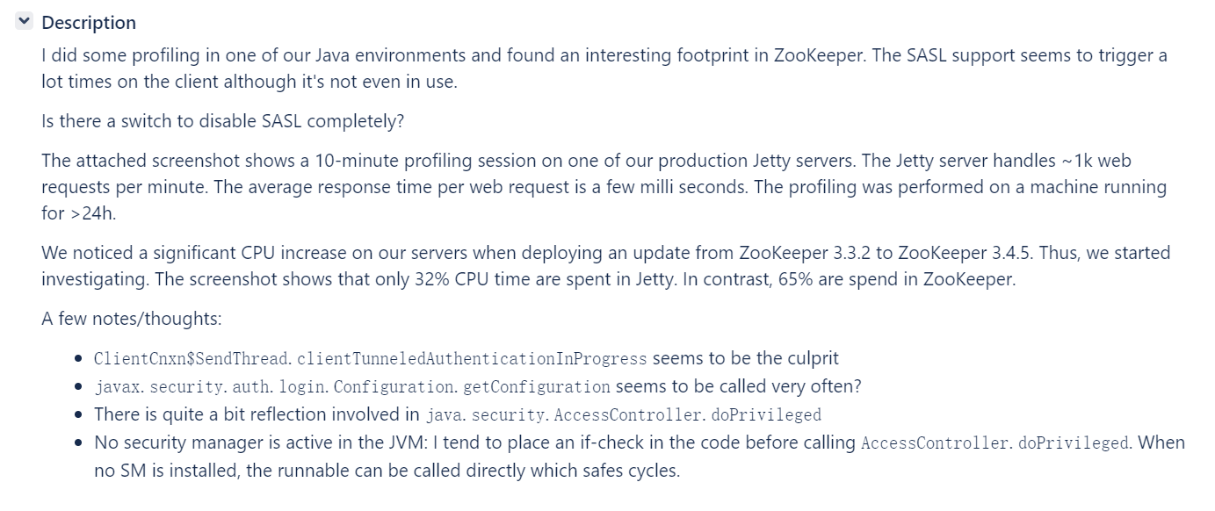Click the text 'seems to be the culprit'

click(x=746, y=358)
